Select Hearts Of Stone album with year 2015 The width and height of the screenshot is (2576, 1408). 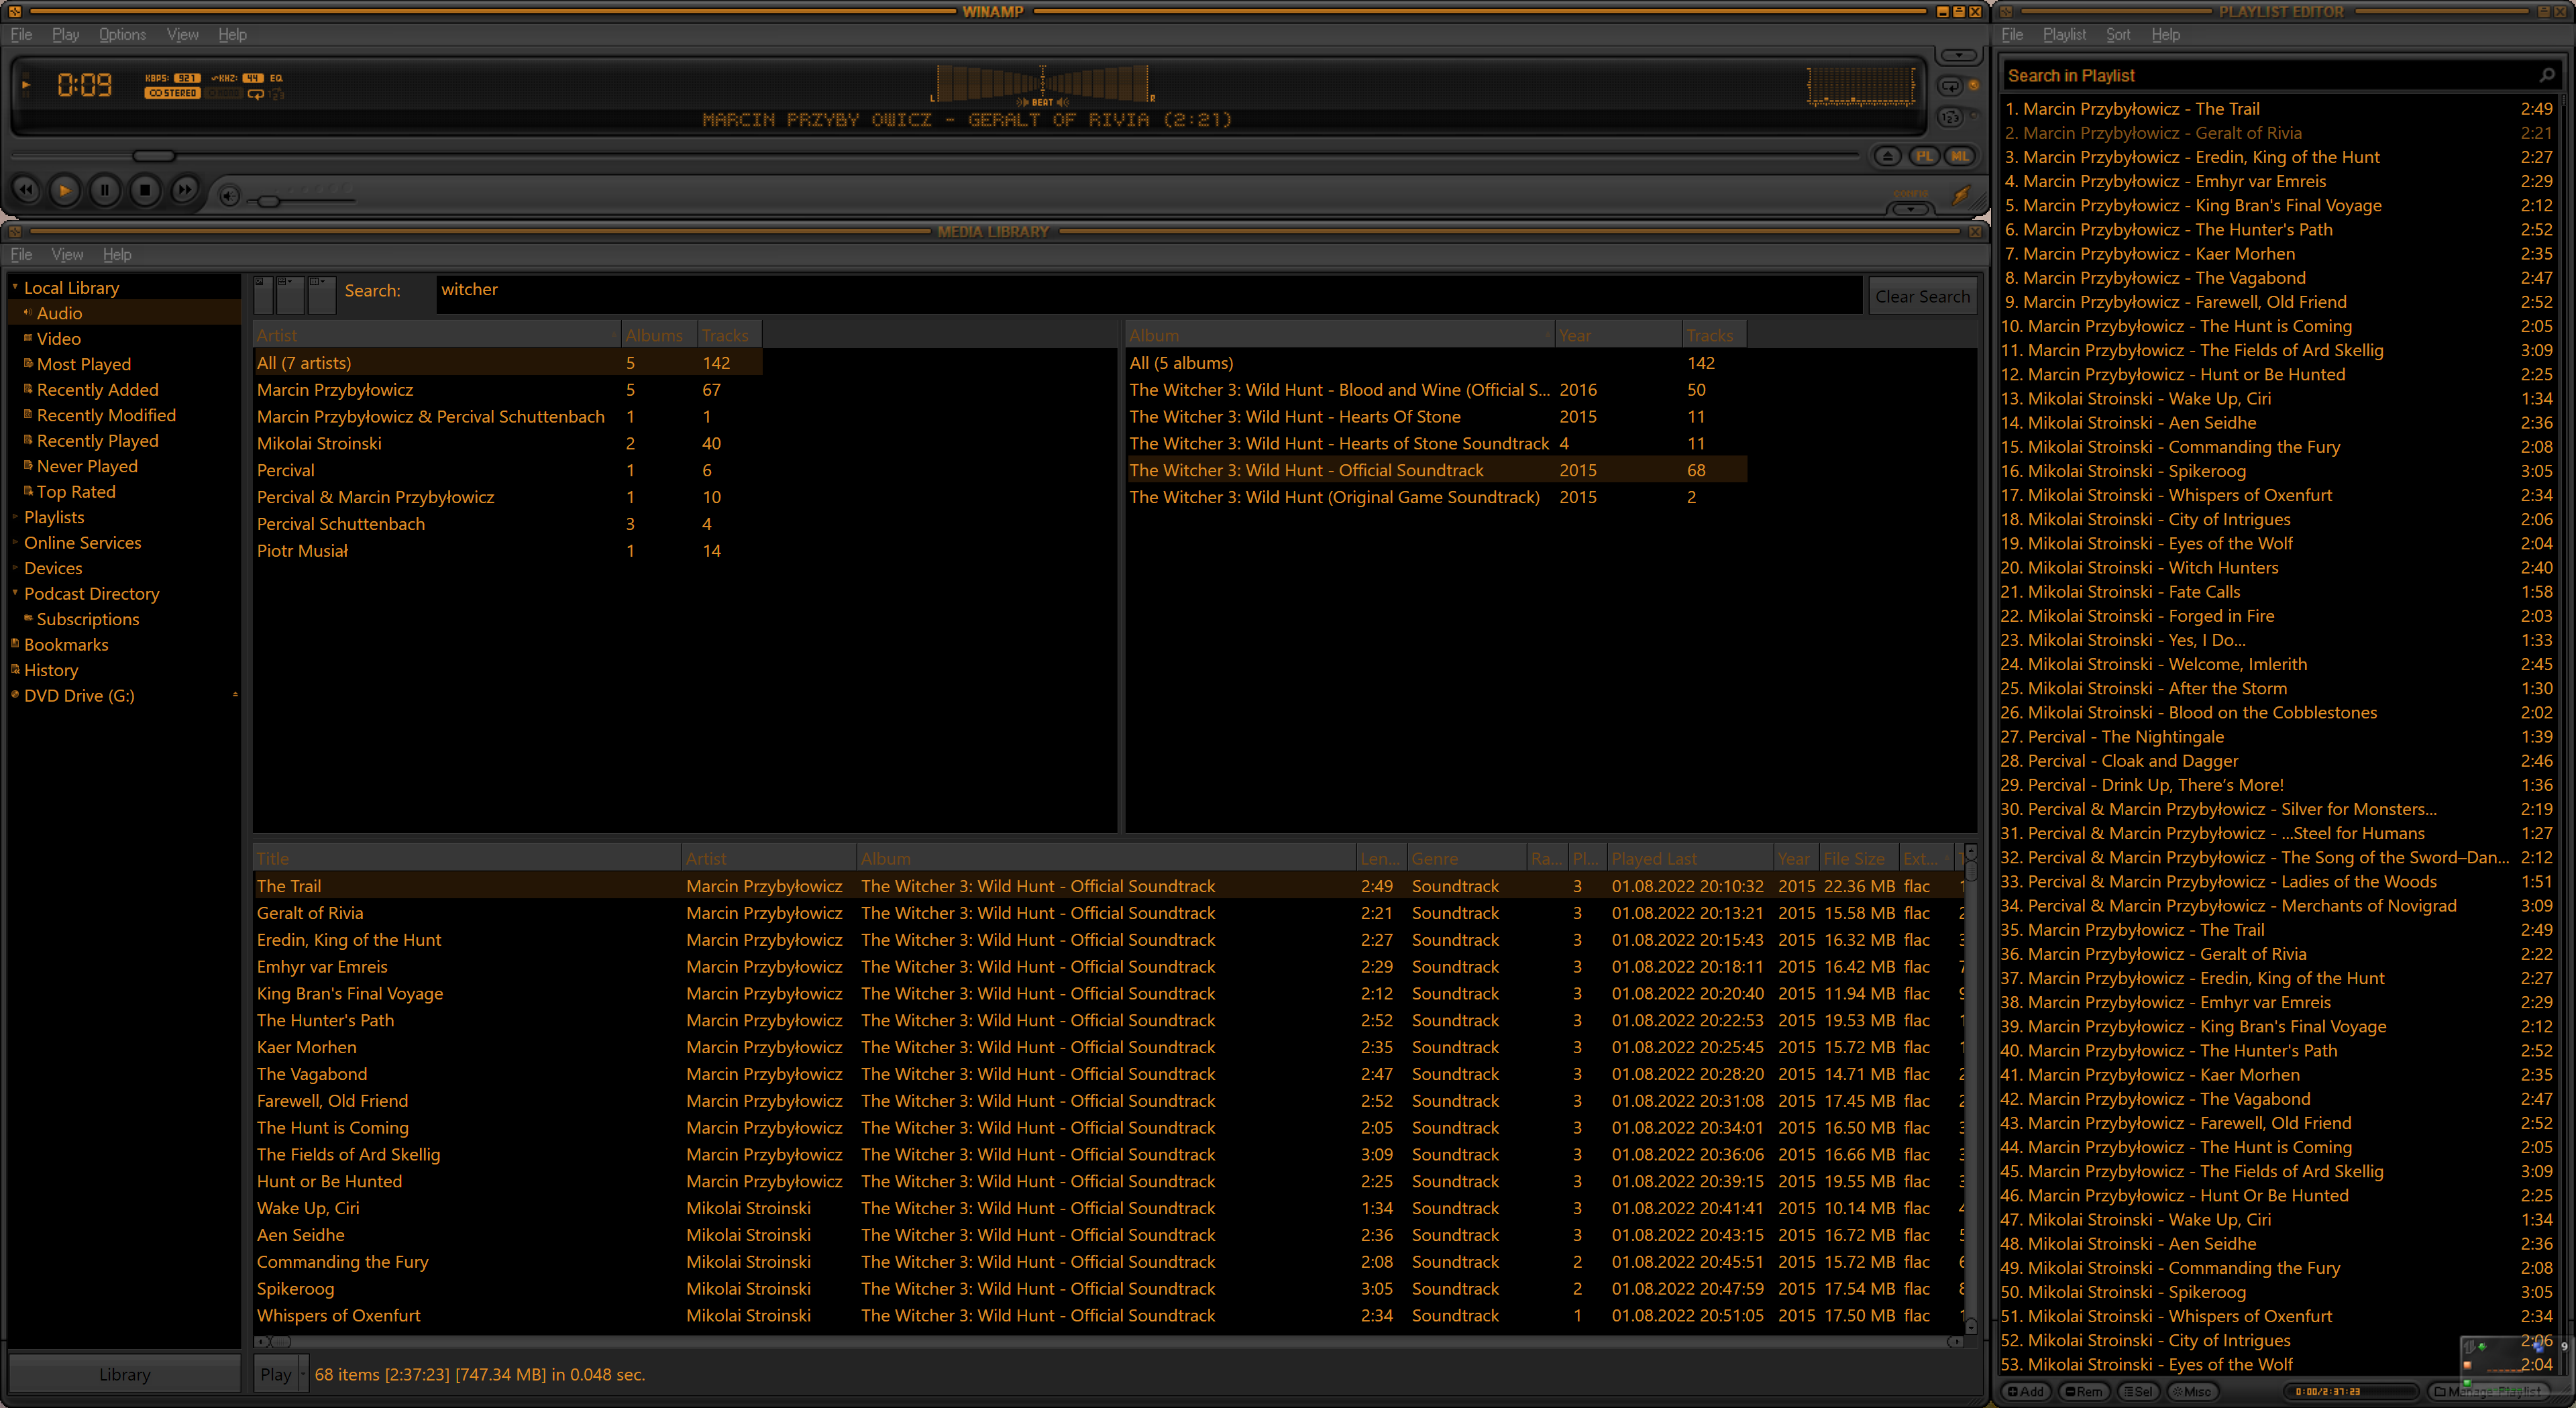[1437, 416]
